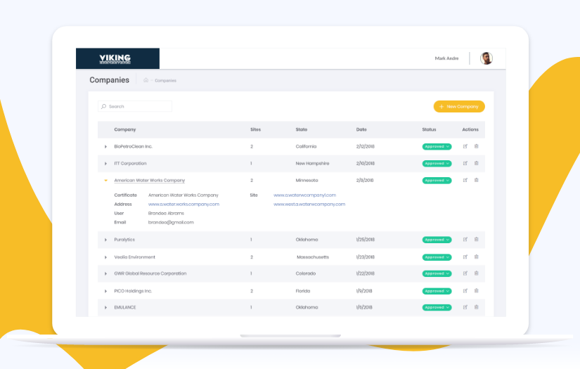
Task: Click the Colorado state cell
Action: [306, 273]
